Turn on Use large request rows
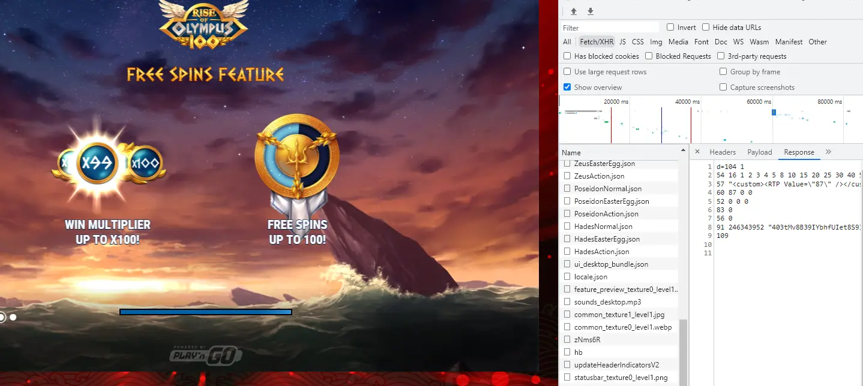 pyautogui.click(x=567, y=72)
